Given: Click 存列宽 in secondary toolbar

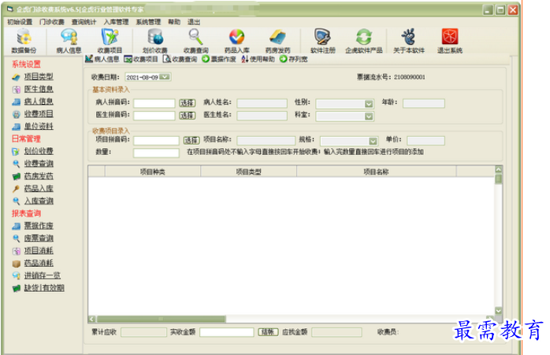Looking at the screenshot, I should click(294, 59).
